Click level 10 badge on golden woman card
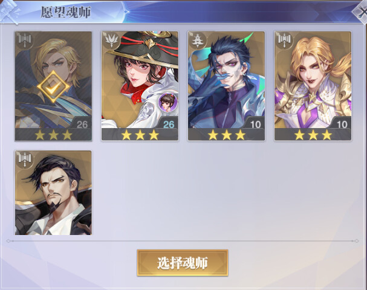Viewport: 367px width, 290px height. 342,124
